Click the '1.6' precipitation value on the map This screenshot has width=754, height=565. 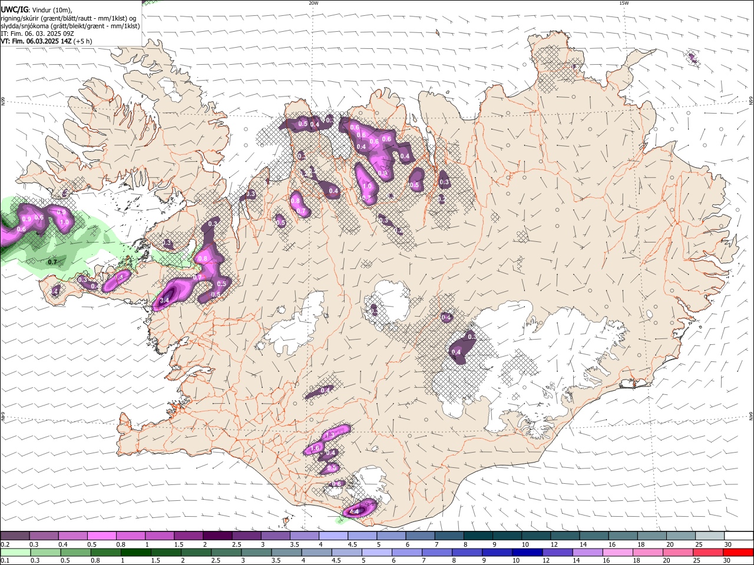click(315, 448)
